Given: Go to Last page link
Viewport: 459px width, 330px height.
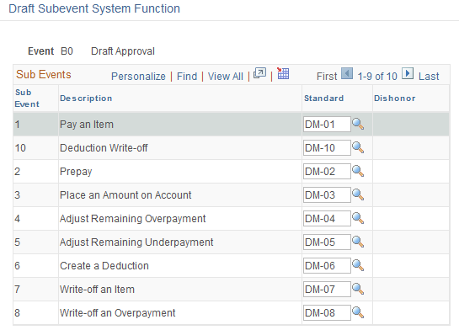Looking at the screenshot, I should (429, 77).
